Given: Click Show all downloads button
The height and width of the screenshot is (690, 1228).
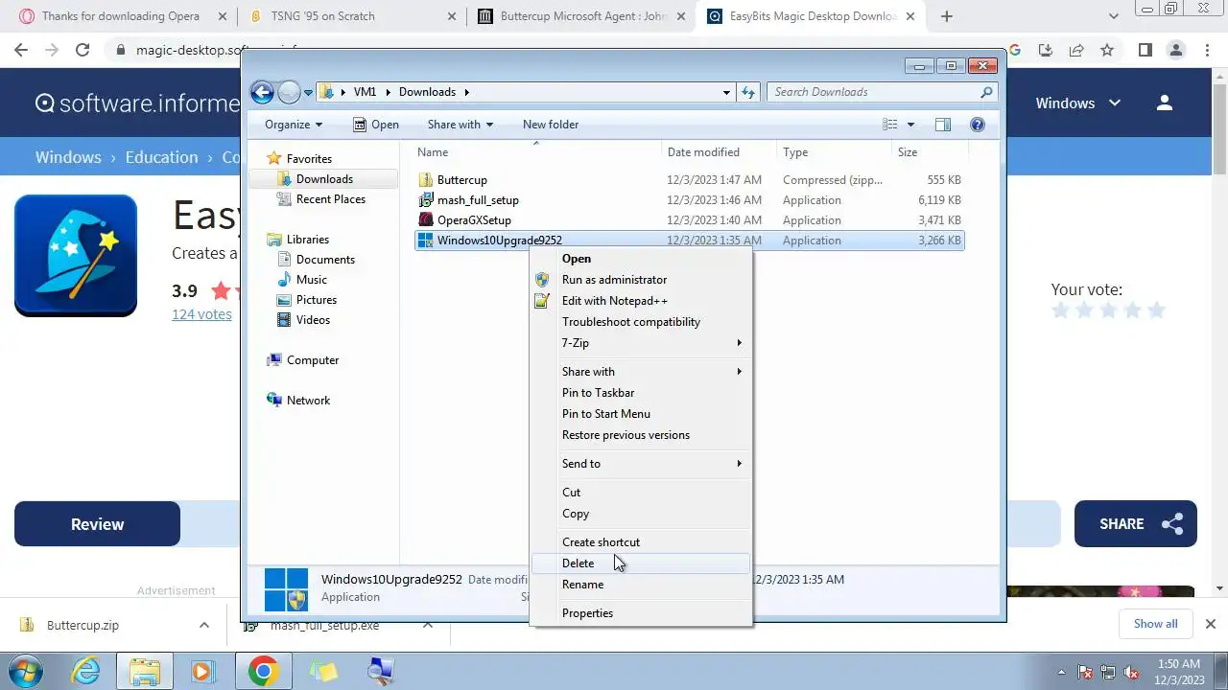Looking at the screenshot, I should 1155,624.
